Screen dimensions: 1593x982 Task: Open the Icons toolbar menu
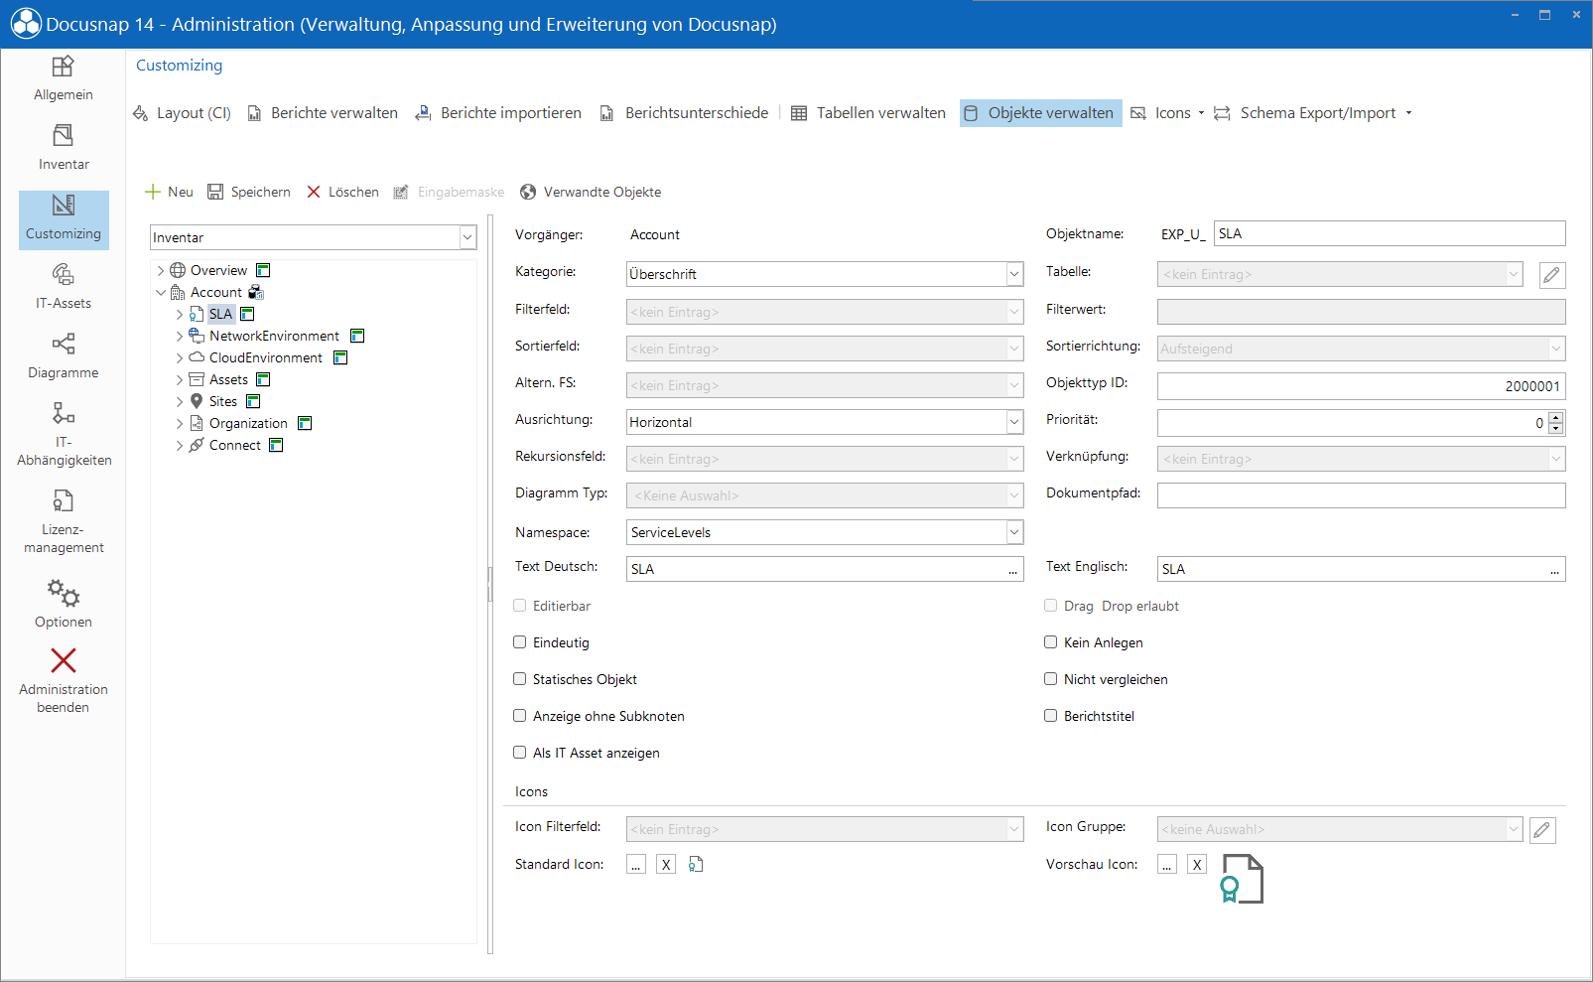click(1167, 113)
